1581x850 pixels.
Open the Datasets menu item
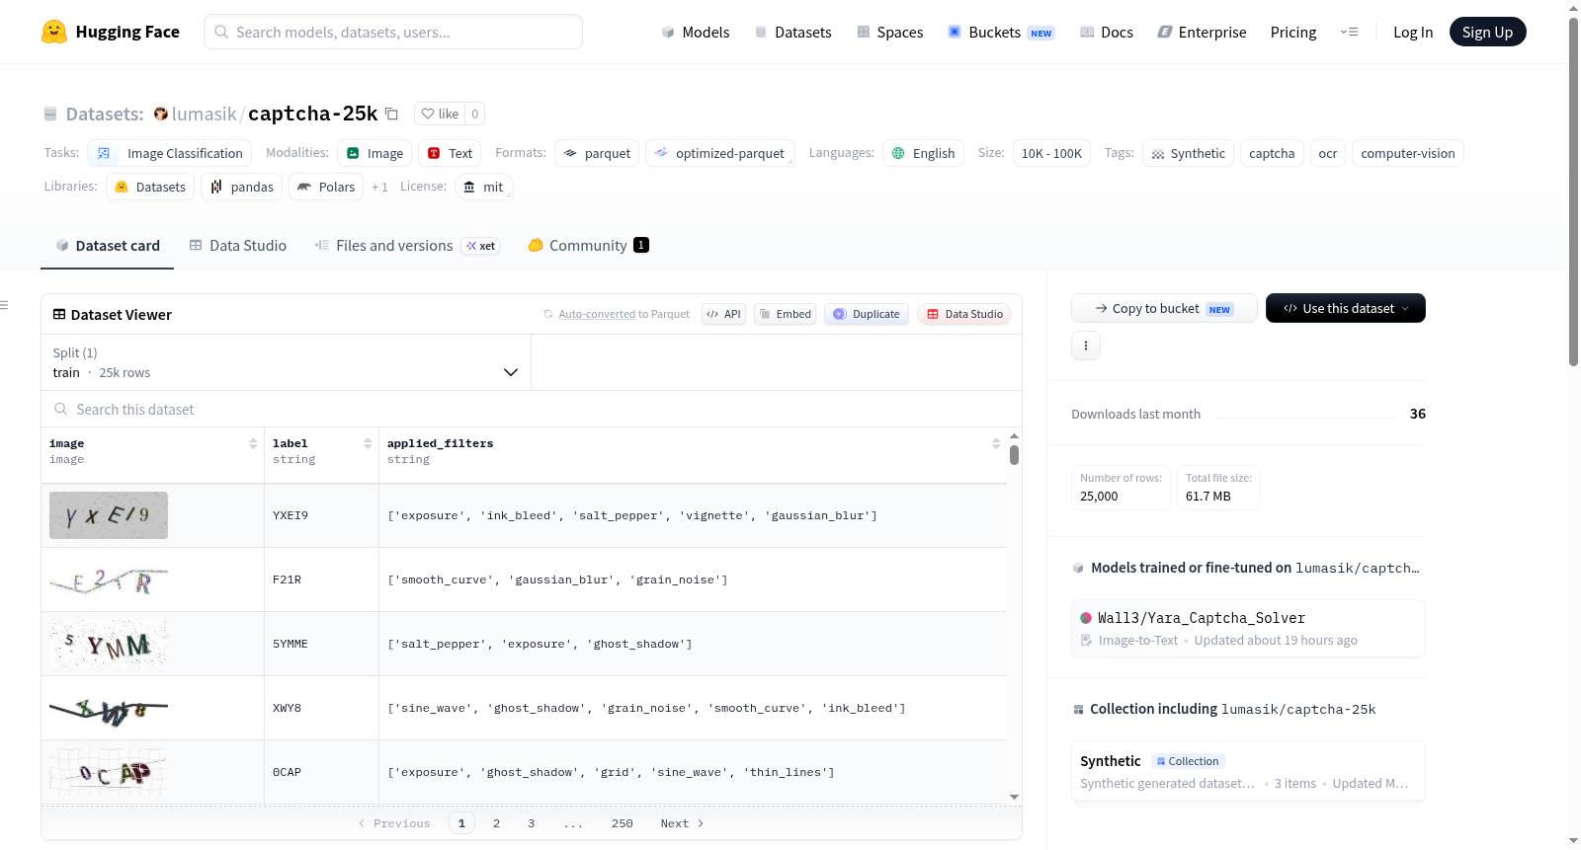click(792, 32)
